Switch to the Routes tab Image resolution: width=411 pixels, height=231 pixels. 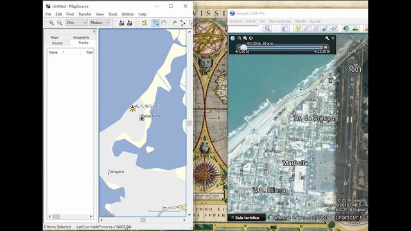tap(57, 43)
